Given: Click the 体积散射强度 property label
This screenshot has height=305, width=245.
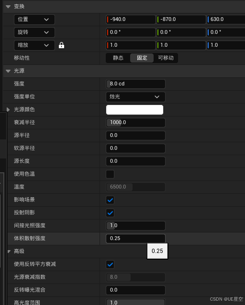Looking at the screenshot, I should 30,239.
